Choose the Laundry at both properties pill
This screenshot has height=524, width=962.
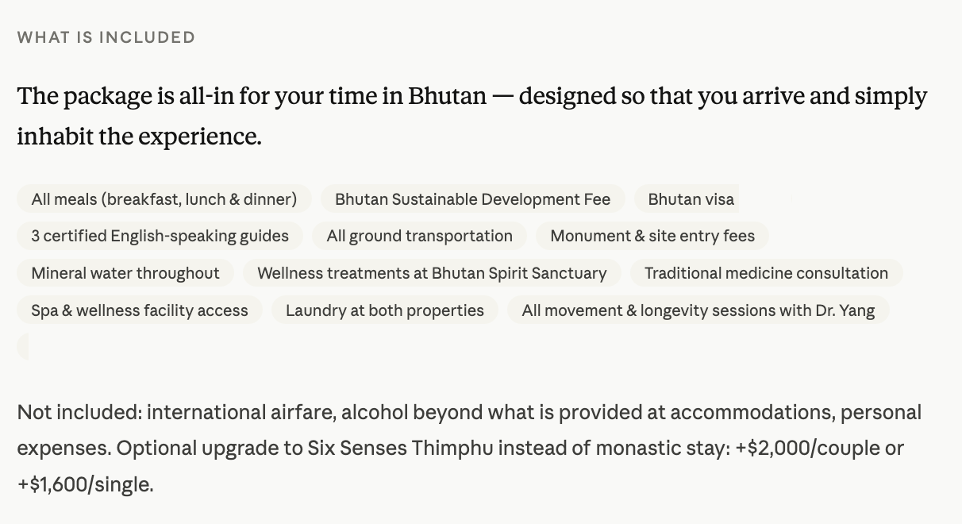click(384, 310)
